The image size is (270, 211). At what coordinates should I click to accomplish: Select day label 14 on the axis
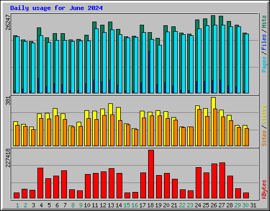click(119, 205)
